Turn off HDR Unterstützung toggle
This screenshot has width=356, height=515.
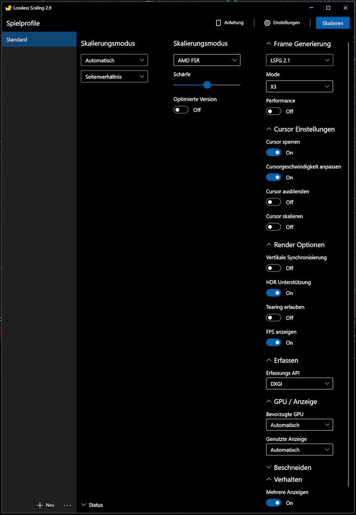[274, 293]
